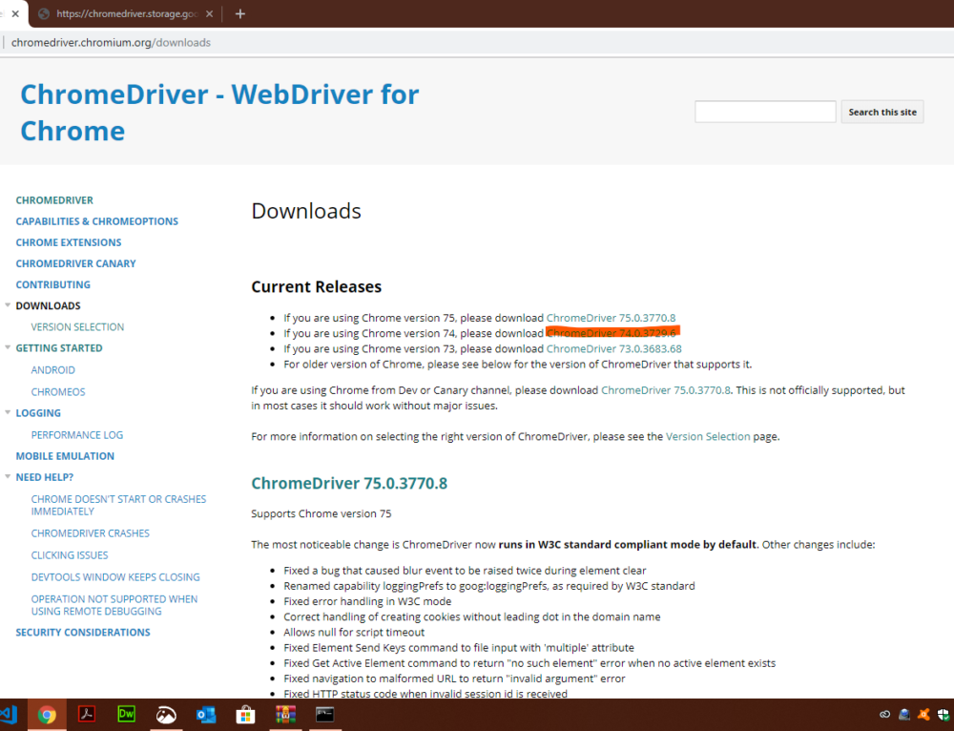Open Operation Not Supported When Using Remote Debugging
Screen dimensions: 954x731
pos(114,605)
